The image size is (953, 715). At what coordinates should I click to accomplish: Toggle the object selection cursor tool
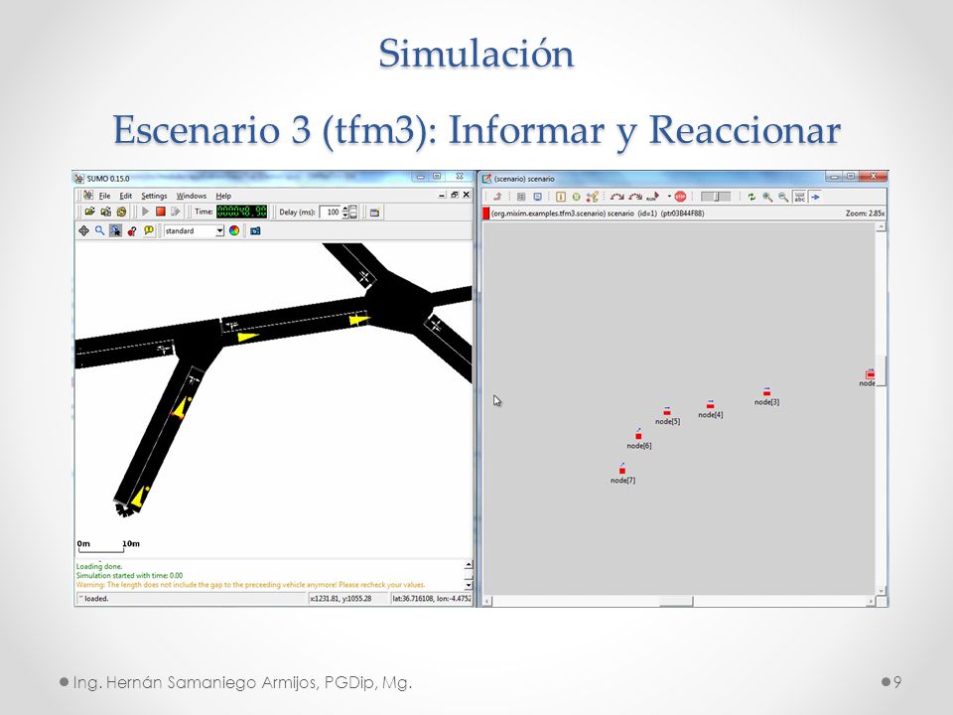[x=115, y=231]
